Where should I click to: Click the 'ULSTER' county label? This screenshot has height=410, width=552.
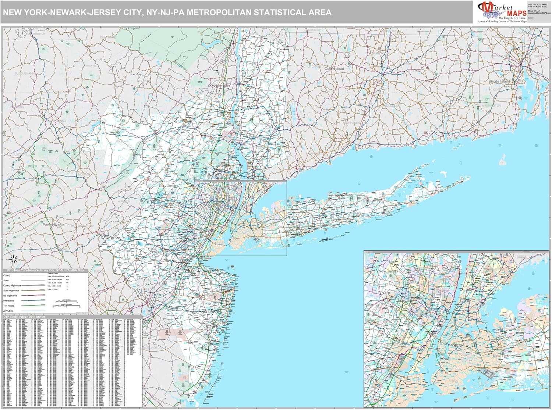(208, 59)
